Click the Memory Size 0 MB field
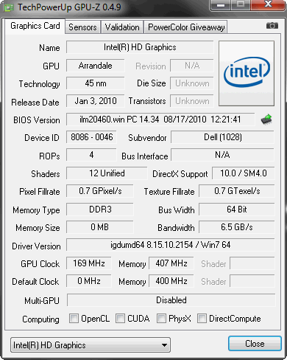The image size is (287, 360). point(100,227)
